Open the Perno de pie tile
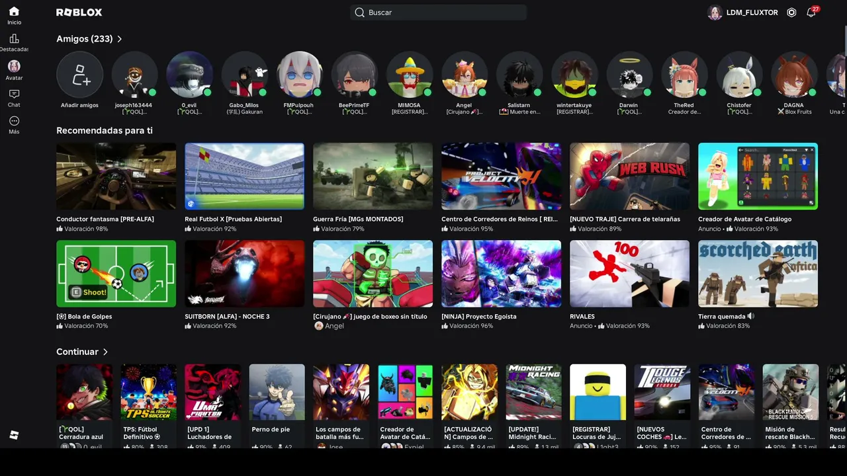The height and width of the screenshot is (476, 847). (277, 406)
